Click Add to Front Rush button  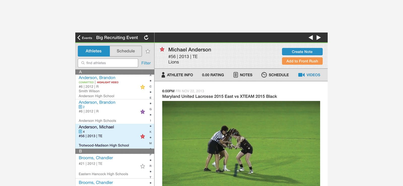[302, 61]
